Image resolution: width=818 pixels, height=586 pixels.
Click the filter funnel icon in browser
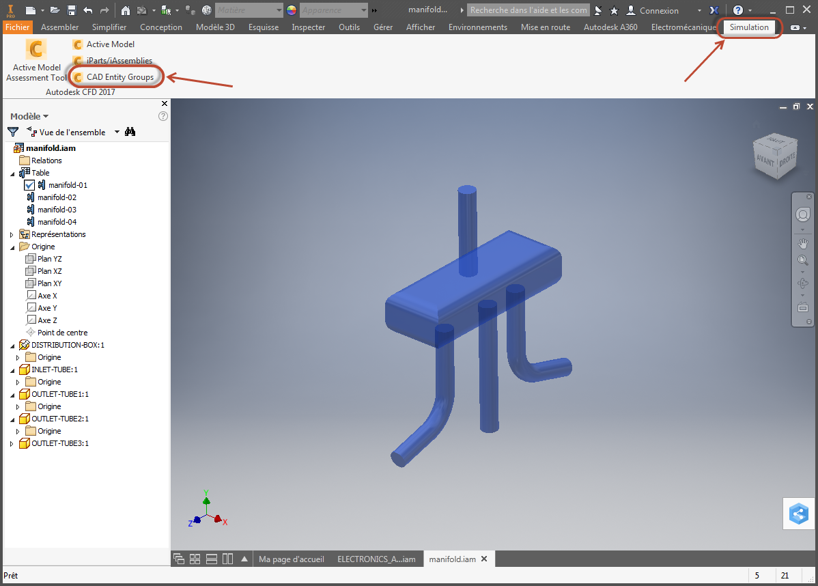point(13,132)
